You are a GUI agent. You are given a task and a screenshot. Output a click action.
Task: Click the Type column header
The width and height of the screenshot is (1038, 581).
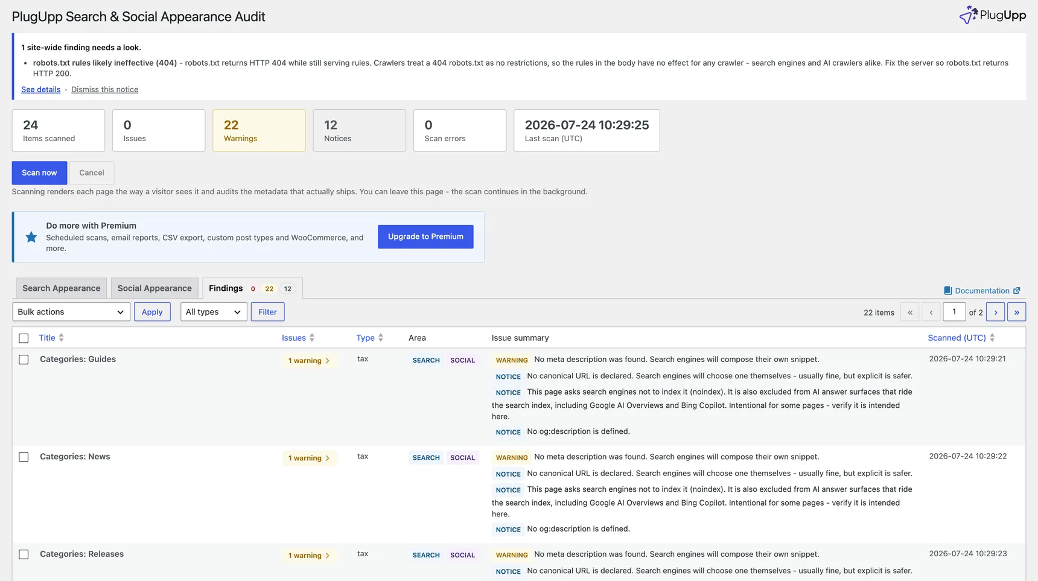tap(365, 338)
